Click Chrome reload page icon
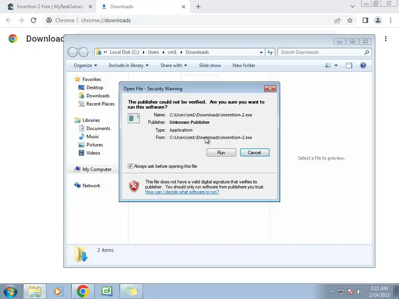 34,20
